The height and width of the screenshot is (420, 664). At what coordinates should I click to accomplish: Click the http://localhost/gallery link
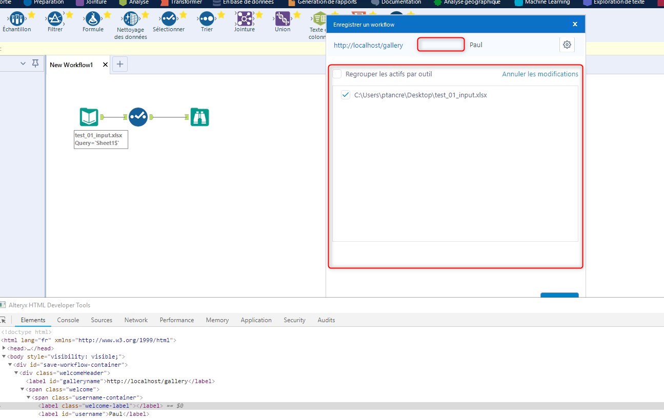click(x=368, y=45)
